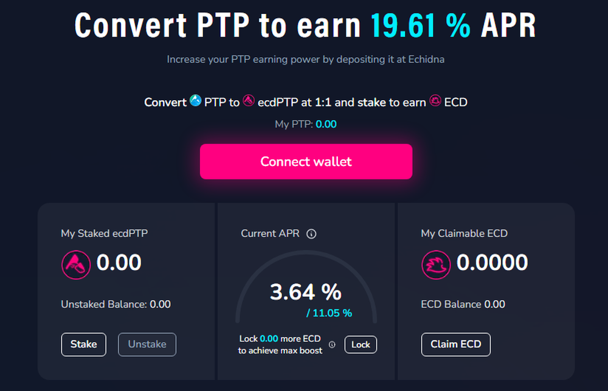Screen dimensions: 608x391
Task: Click the info icon beside max boost text
Action: click(x=332, y=344)
